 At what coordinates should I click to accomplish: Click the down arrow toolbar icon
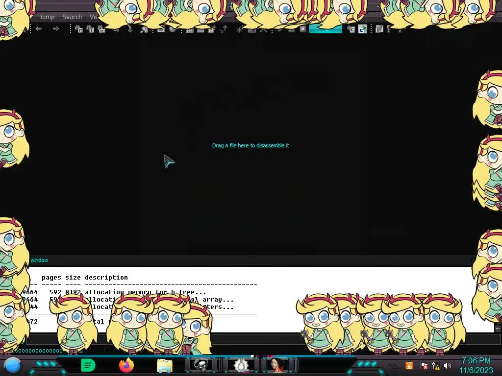[130, 29]
